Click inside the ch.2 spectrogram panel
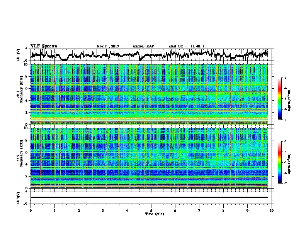This screenshot has height=236, width=306. (149, 158)
